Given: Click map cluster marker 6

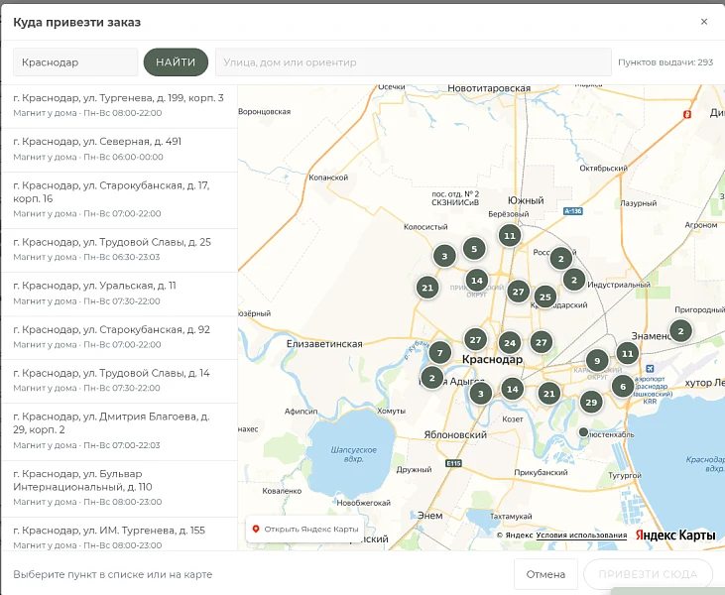Looking at the screenshot, I should 623,387.
